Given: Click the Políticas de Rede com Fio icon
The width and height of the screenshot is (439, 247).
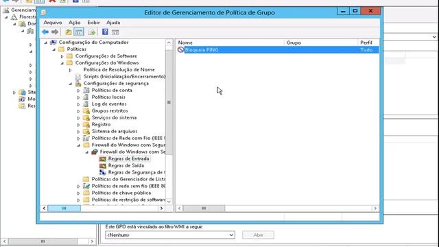Looking at the screenshot, I should [86, 138].
